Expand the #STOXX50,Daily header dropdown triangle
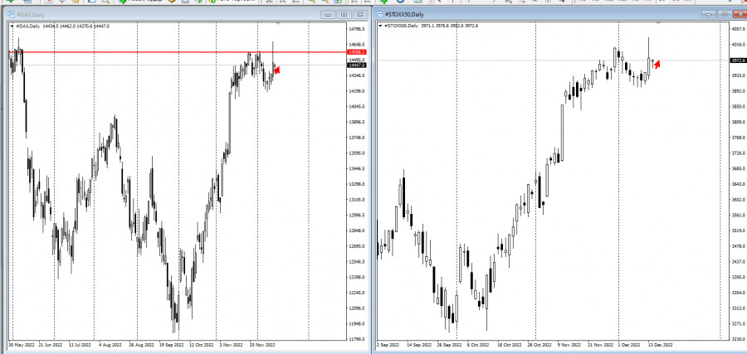Image resolution: width=747 pixels, height=354 pixels. (381, 26)
